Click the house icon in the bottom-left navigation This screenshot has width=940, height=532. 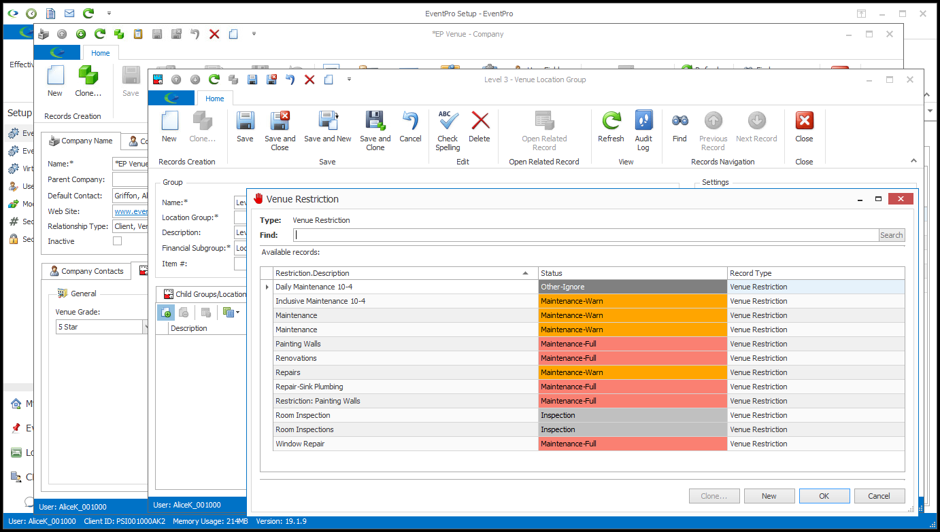[16, 404]
